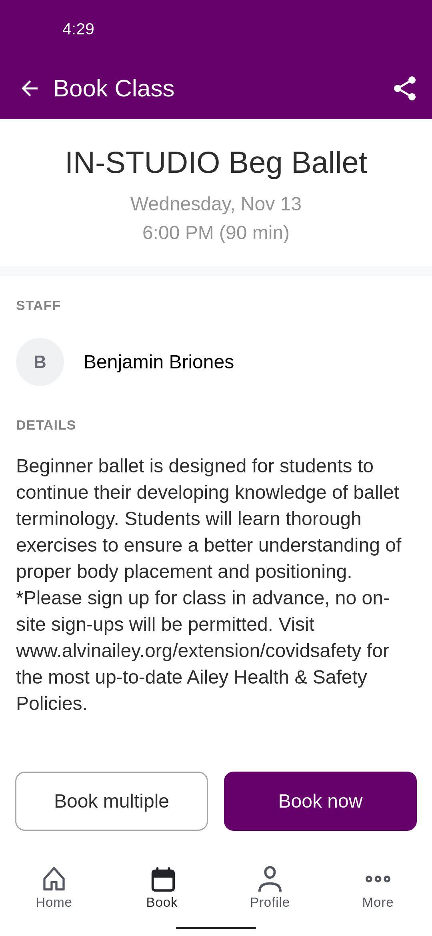
Task: Tap the Home label in bottom navigation
Action: pyautogui.click(x=54, y=902)
